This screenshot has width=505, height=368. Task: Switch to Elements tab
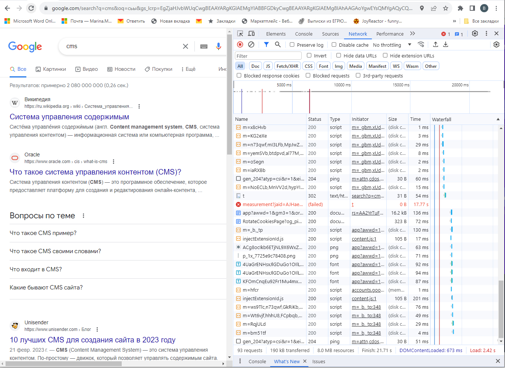276,34
